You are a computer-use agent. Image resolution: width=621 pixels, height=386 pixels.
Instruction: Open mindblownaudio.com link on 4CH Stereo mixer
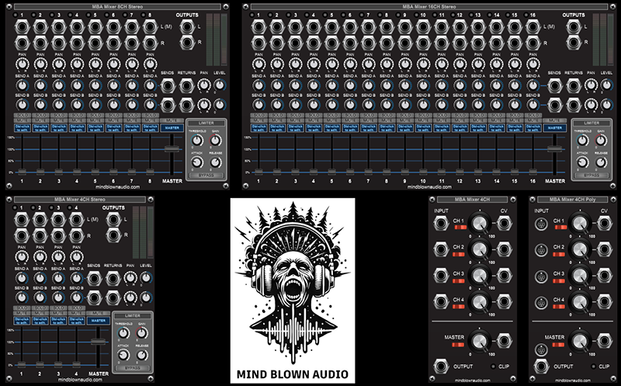[x=81, y=380]
